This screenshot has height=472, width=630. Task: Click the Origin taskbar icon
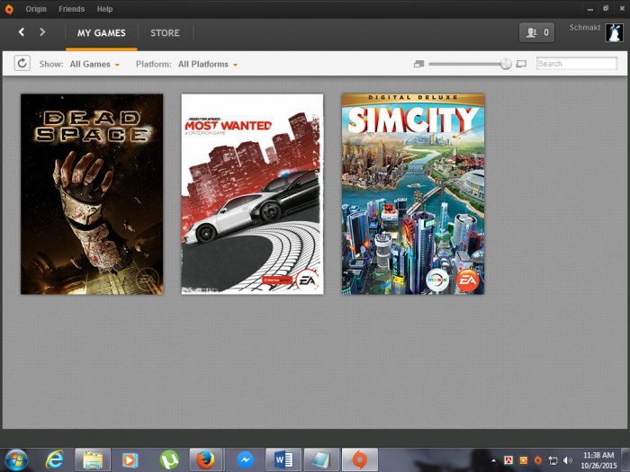[x=360, y=459]
